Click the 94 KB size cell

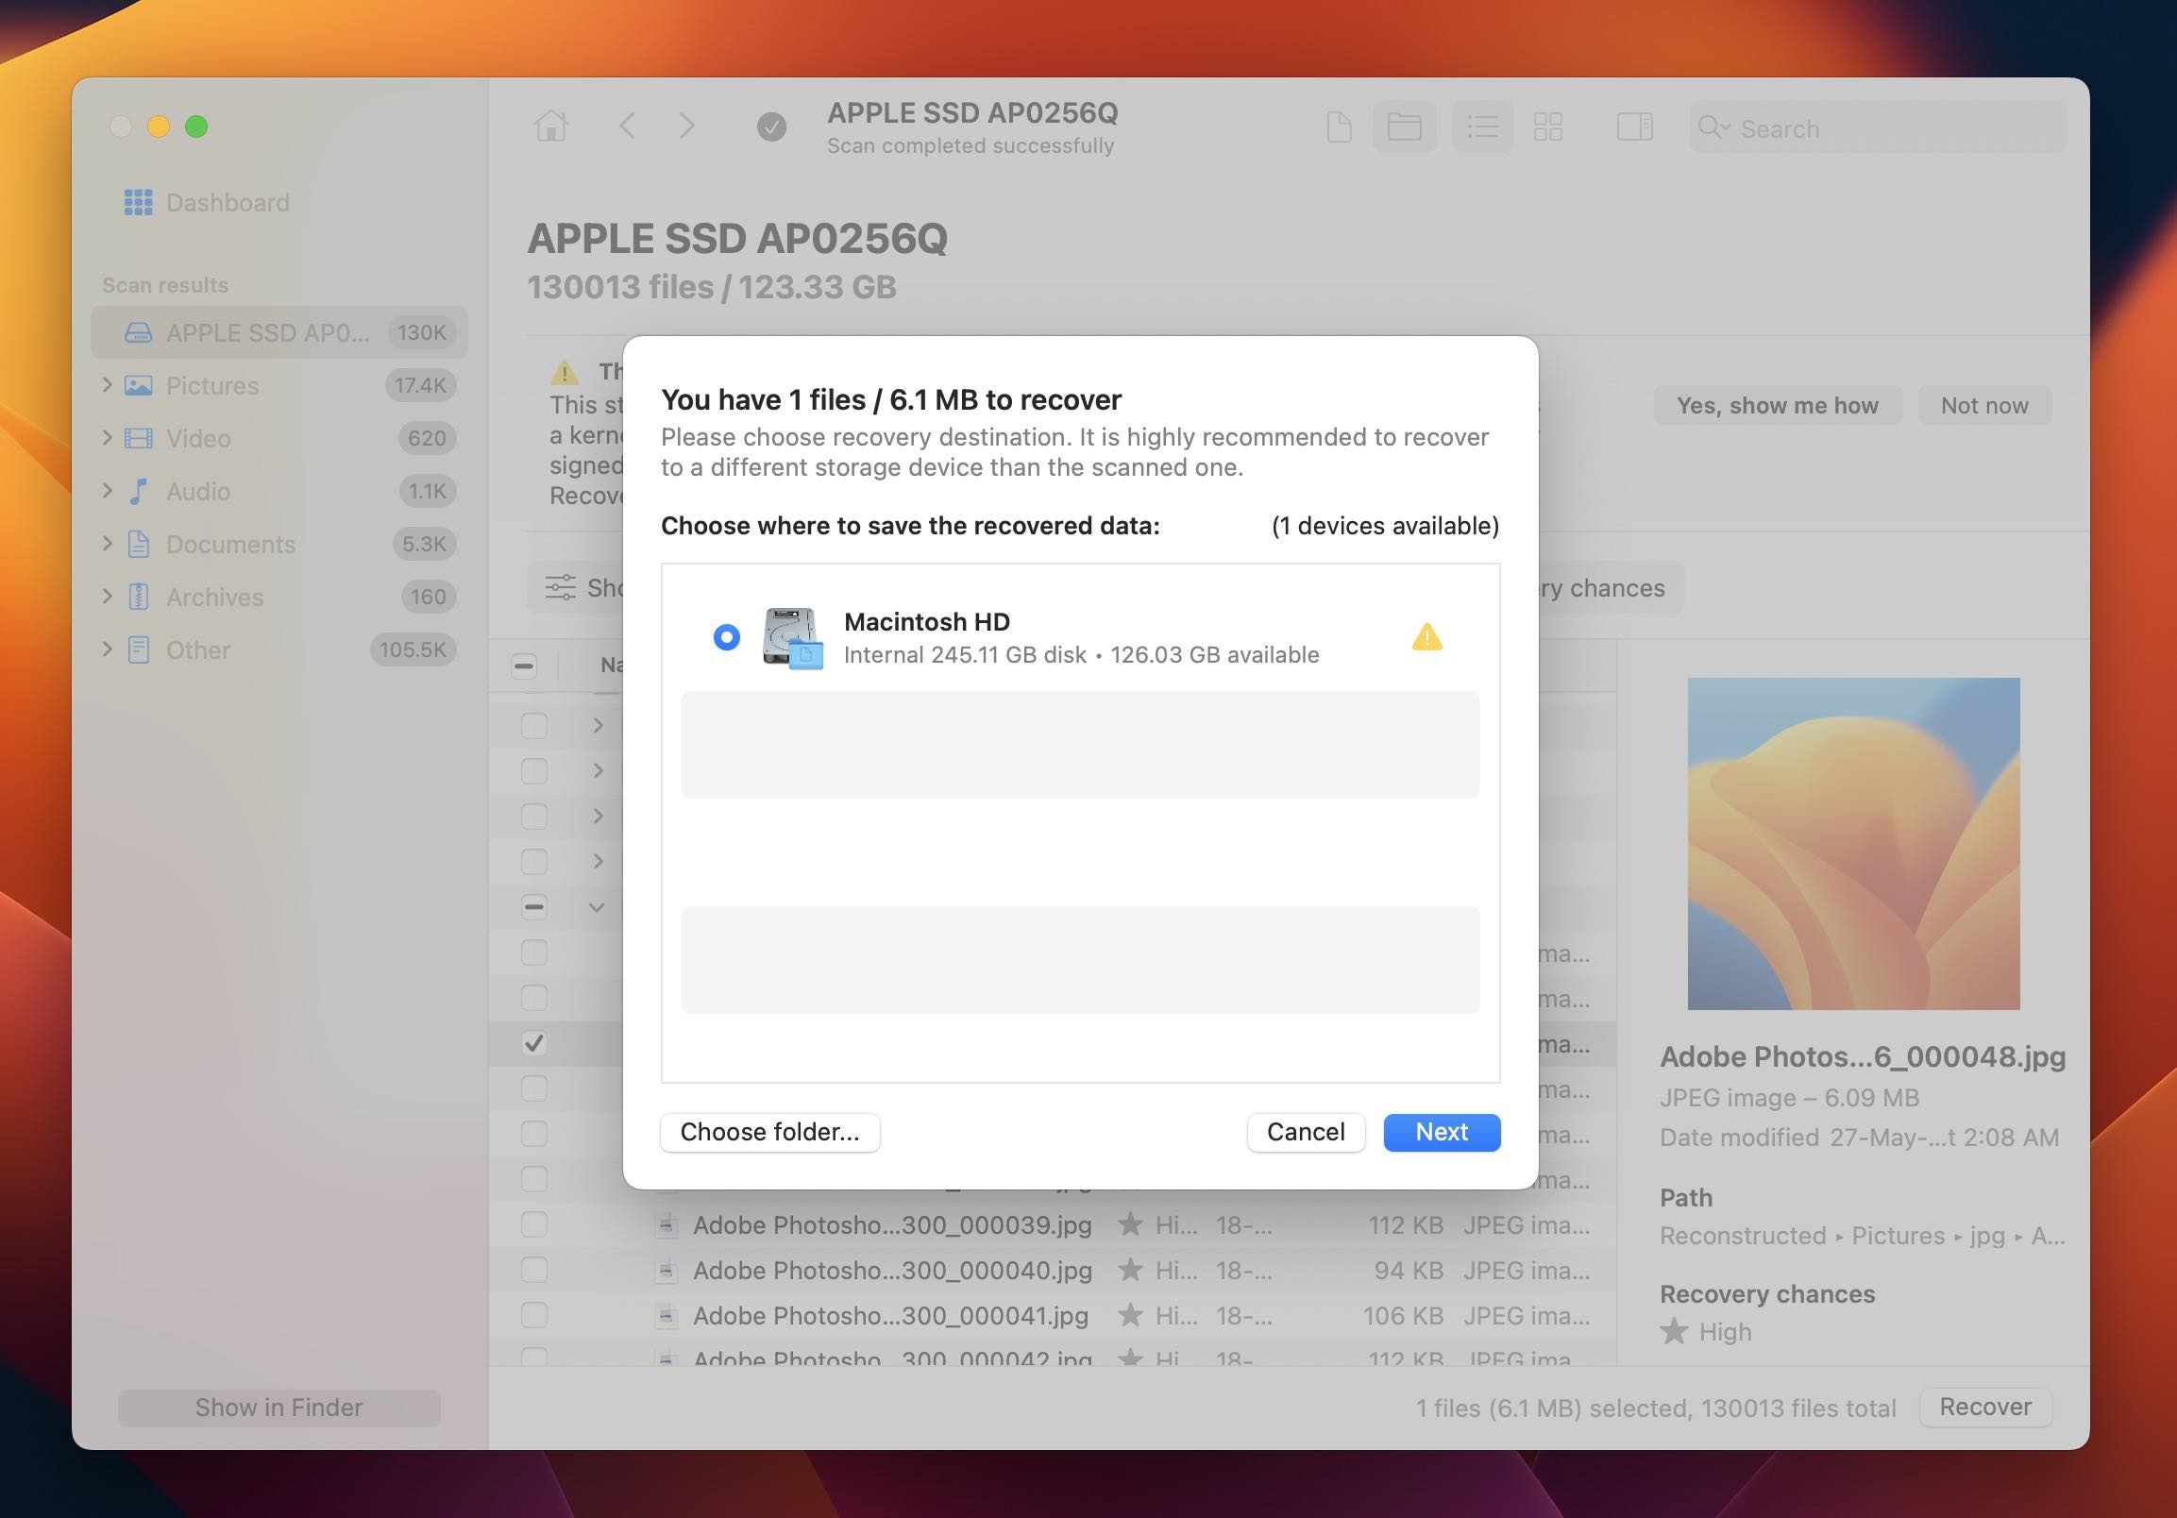tap(1408, 1271)
